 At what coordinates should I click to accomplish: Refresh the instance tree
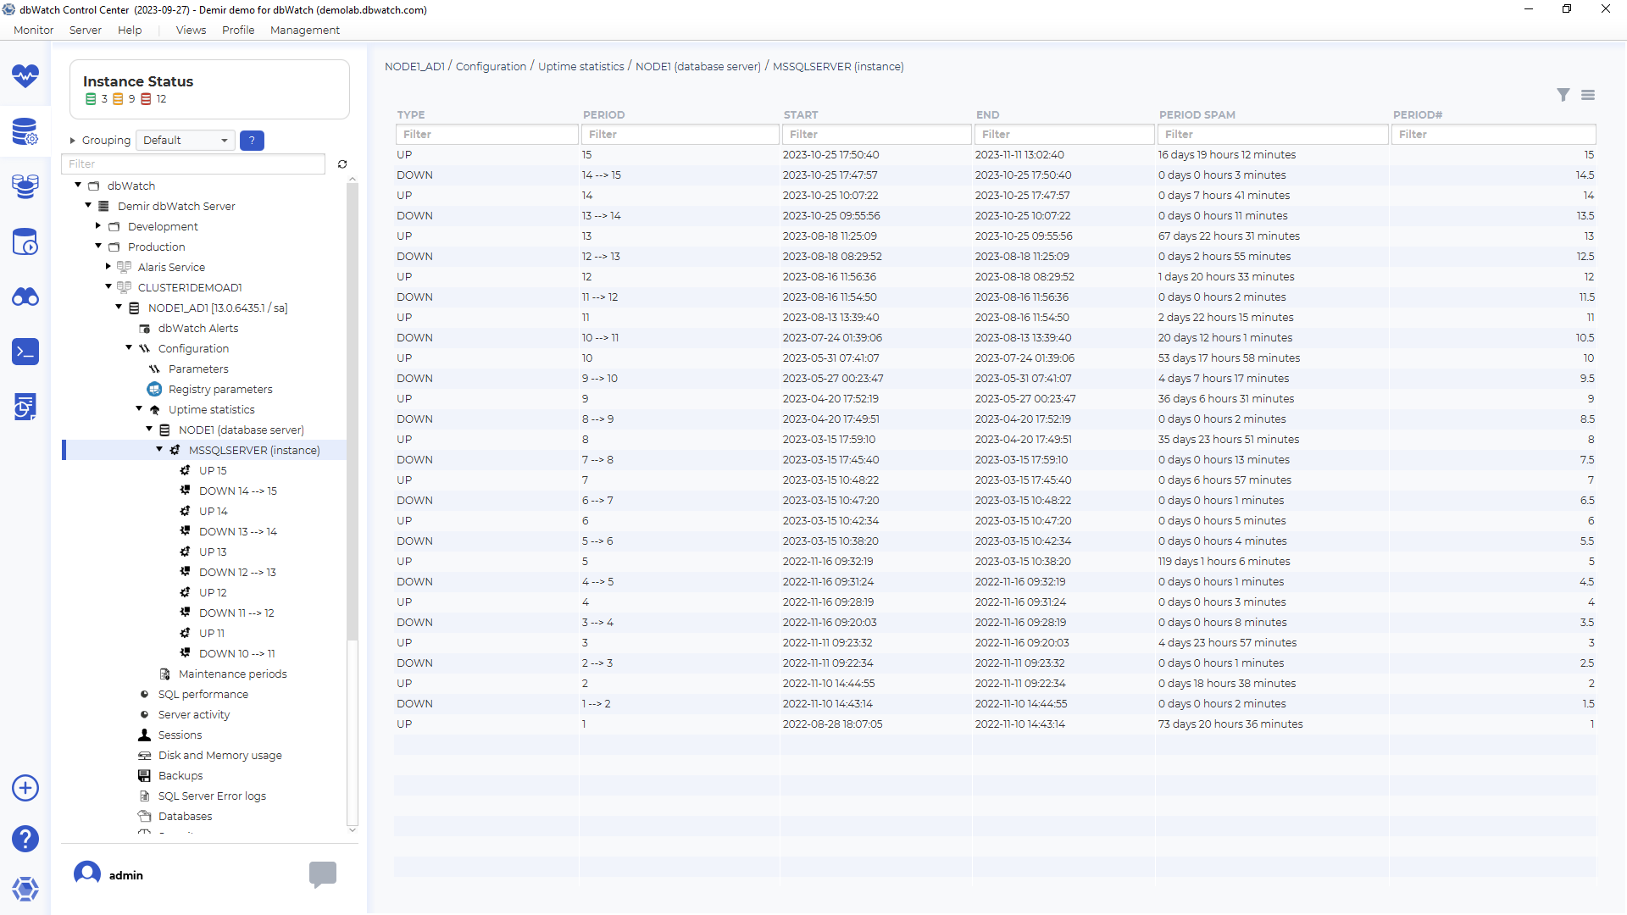click(x=342, y=164)
